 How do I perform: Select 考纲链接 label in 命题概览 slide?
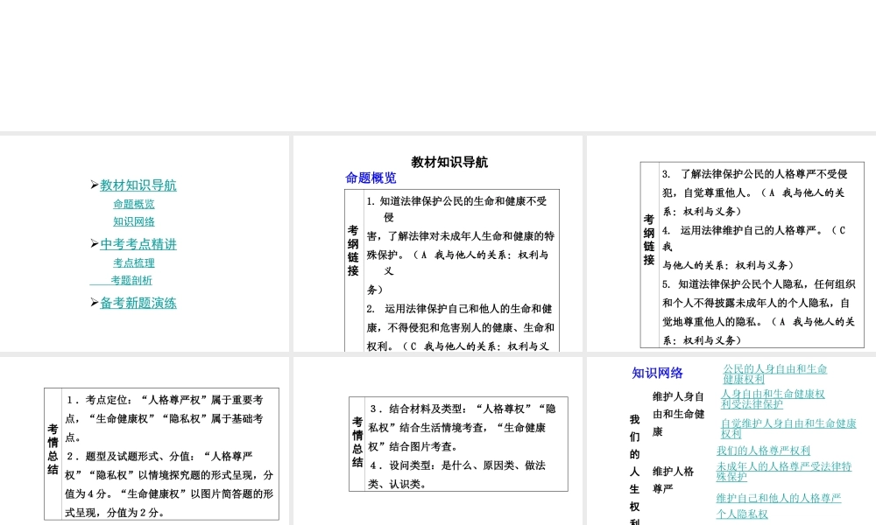pos(353,250)
